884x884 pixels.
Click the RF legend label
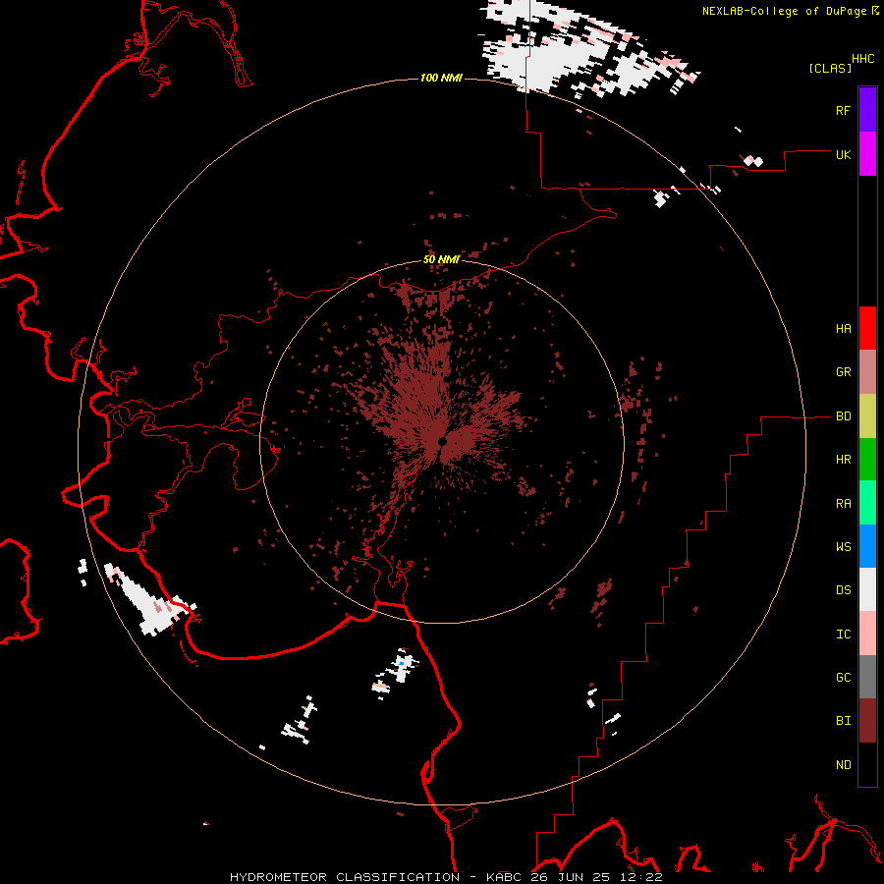pos(843,110)
